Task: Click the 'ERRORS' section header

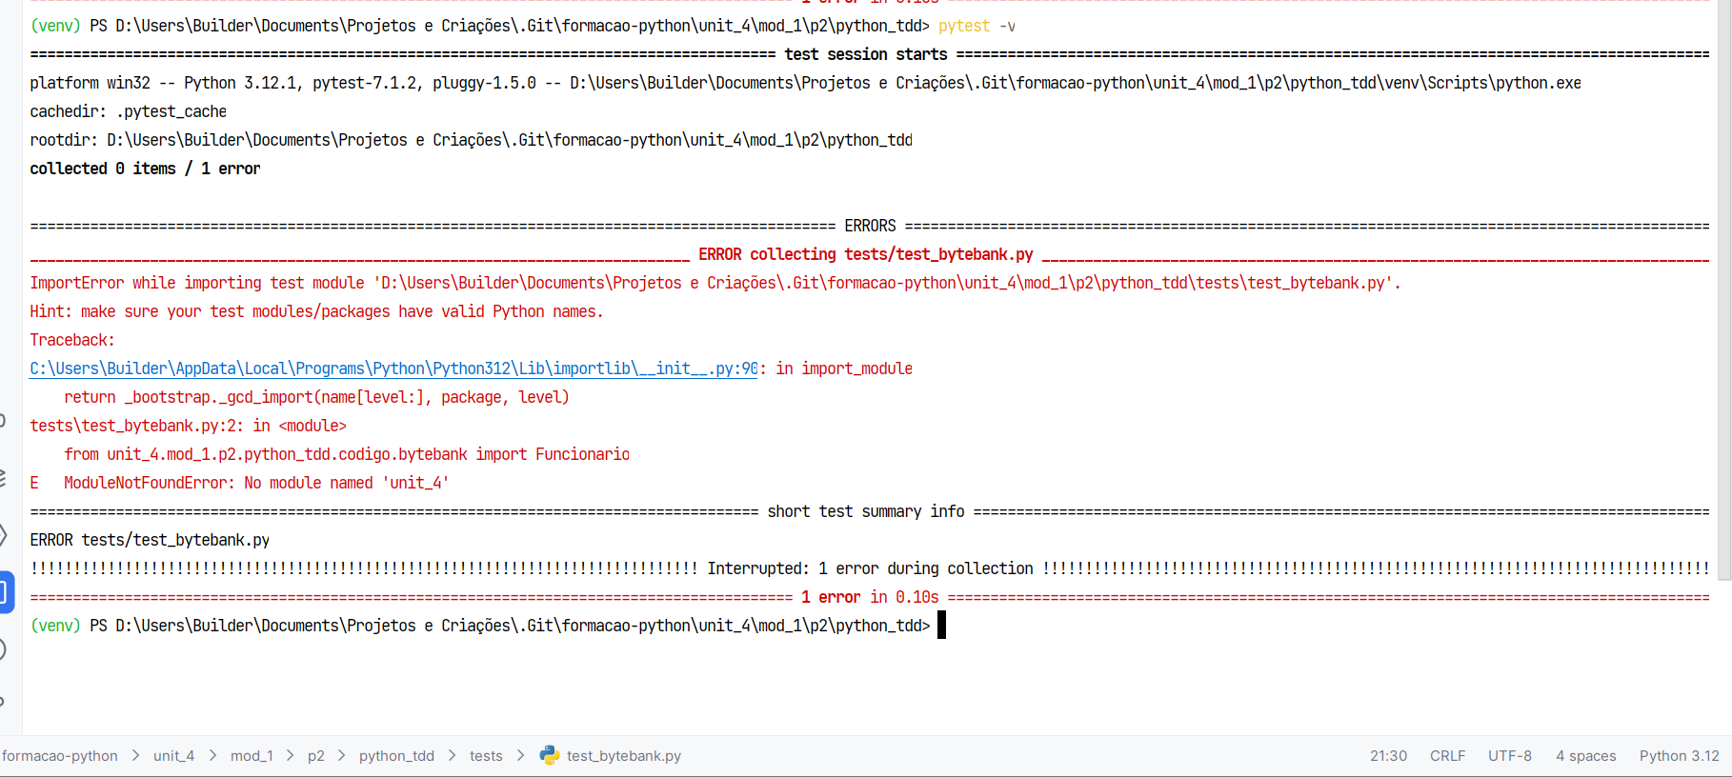Action: pos(870,226)
